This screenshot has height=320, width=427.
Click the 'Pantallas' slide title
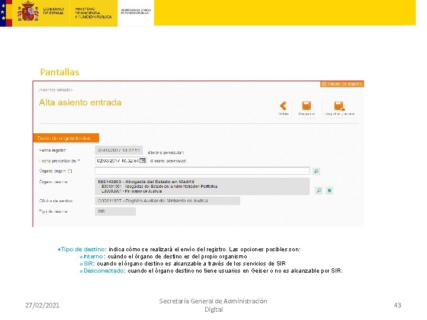point(60,72)
